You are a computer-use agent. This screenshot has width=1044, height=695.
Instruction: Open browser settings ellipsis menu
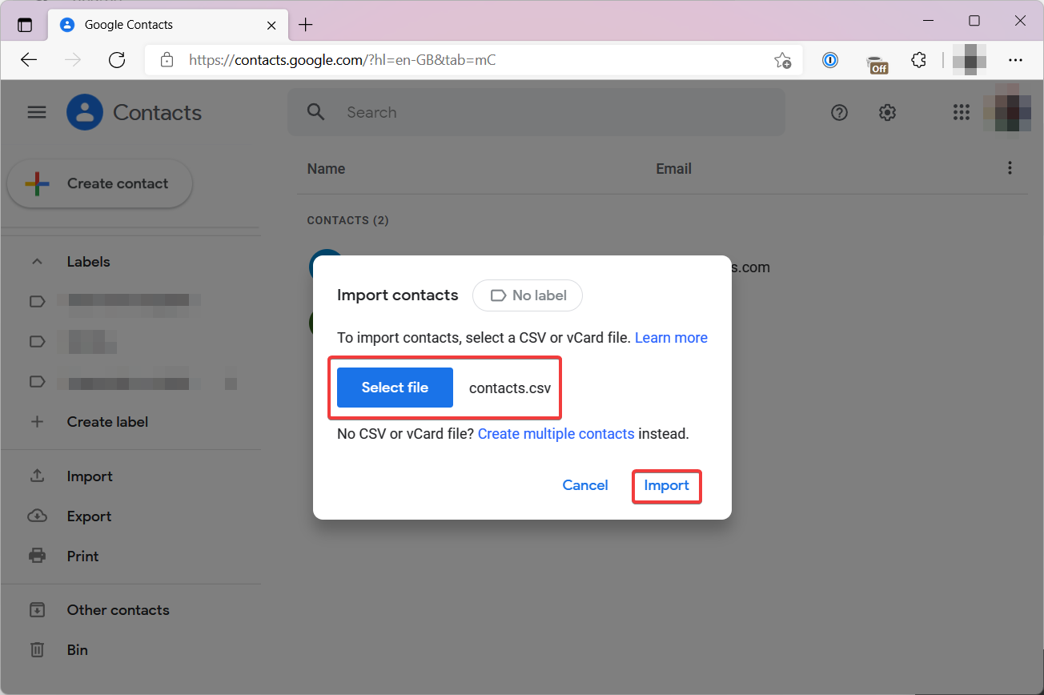tap(1015, 60)
